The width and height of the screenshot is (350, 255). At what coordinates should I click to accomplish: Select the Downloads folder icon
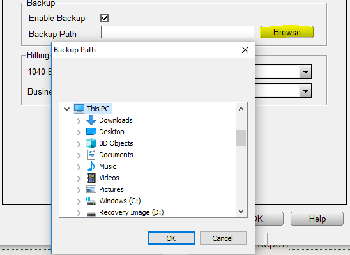coord(91,120)
